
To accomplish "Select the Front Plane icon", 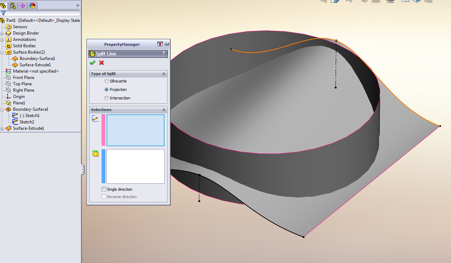I will pos(9,78).
